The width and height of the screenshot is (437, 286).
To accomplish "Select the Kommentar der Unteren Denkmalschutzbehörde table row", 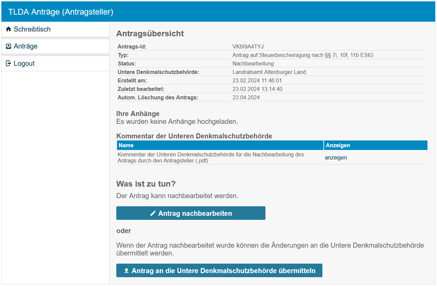I will pyautogui.click(x=210, y=158).
